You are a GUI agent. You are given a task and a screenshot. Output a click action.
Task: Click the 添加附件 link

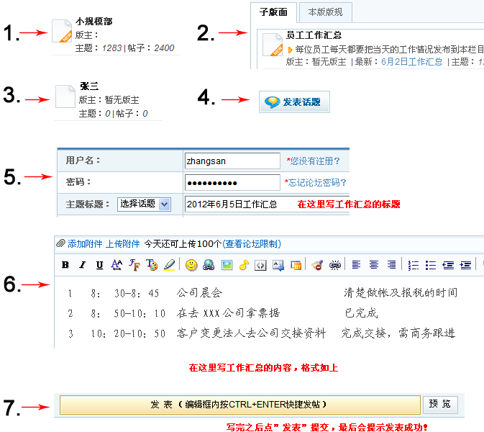(84, 244)
